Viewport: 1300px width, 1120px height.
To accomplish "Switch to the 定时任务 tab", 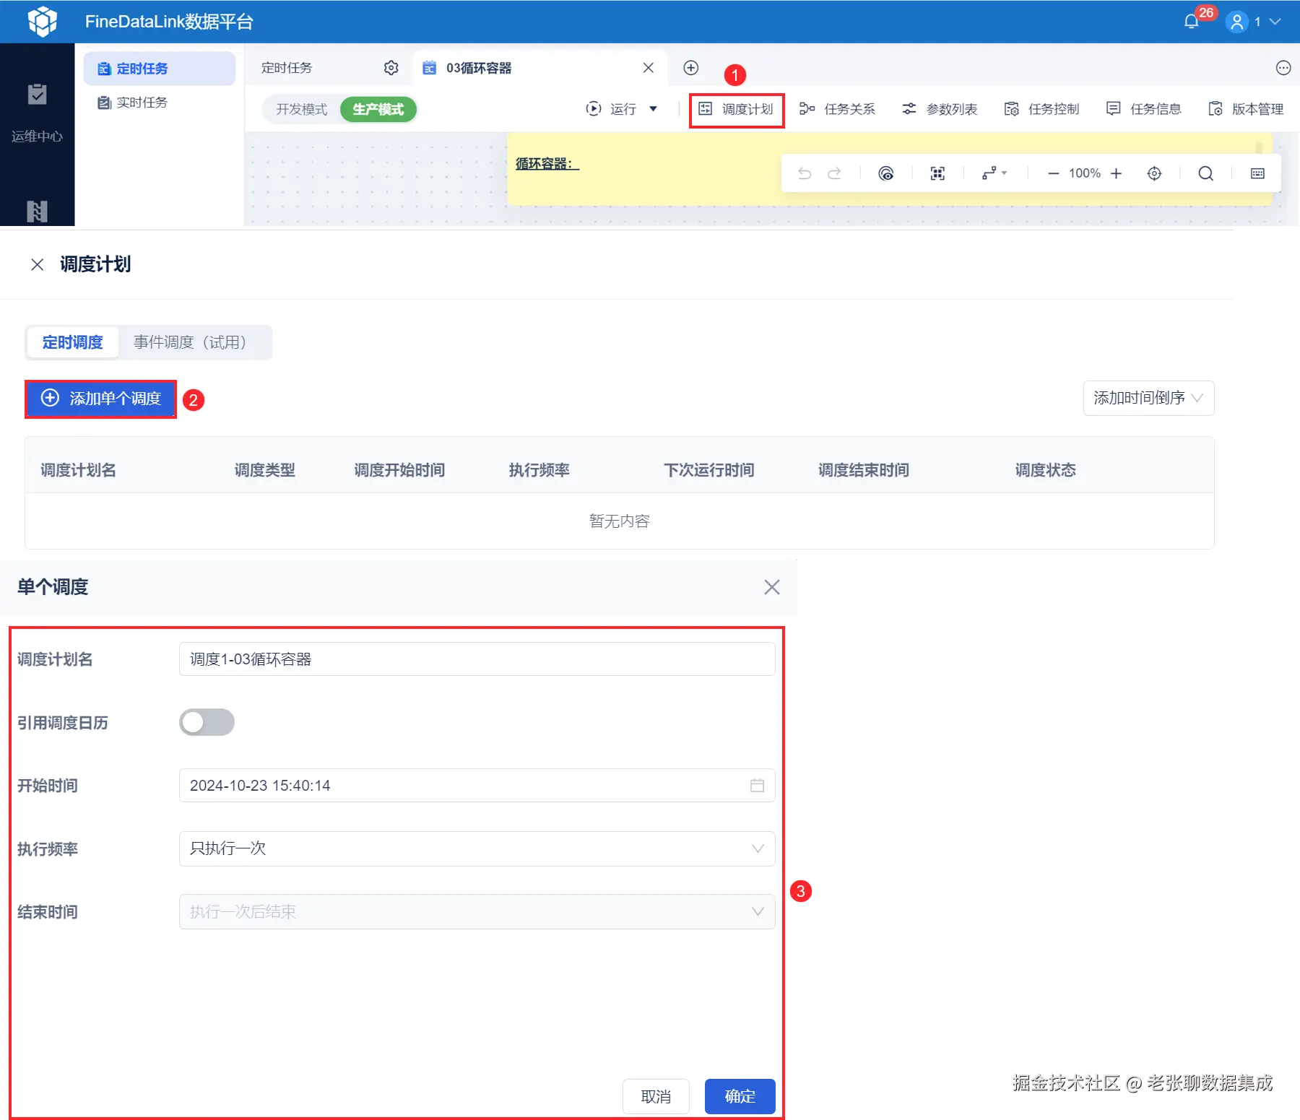I will (287, 68).
